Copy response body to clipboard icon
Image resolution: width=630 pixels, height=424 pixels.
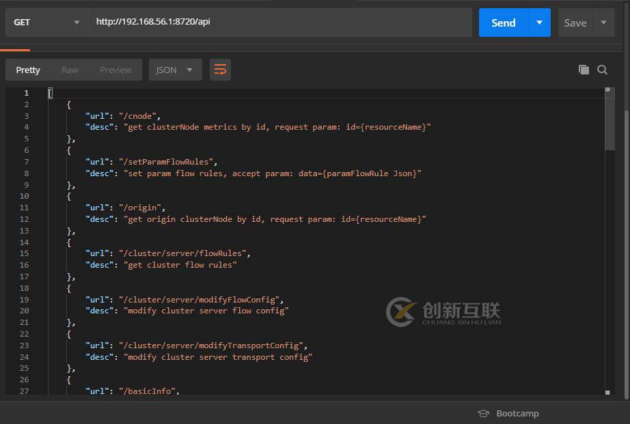[x=584, y=70]
